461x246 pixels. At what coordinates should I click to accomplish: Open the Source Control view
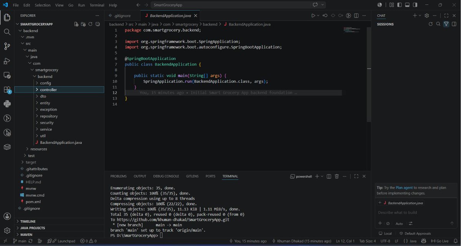pyautogui.click(x=7, y=46)
